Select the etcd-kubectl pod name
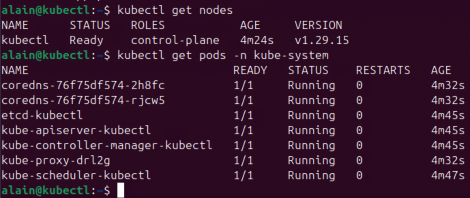This screenshot has height=198, width=470. pos(42,115)
